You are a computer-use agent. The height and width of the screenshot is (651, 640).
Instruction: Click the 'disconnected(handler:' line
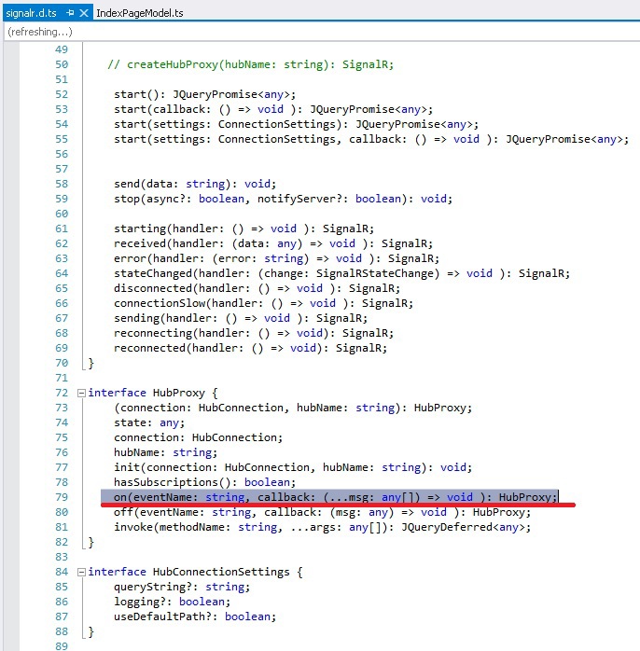click(x=257, y=288)
